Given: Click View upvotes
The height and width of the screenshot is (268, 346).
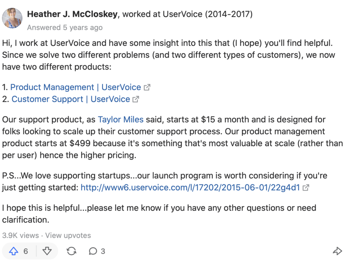Looking at the screenshot, I should tap(68, 235).
